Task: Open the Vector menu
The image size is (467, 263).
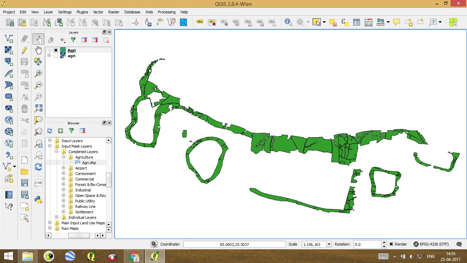Action: pos(98,12)
